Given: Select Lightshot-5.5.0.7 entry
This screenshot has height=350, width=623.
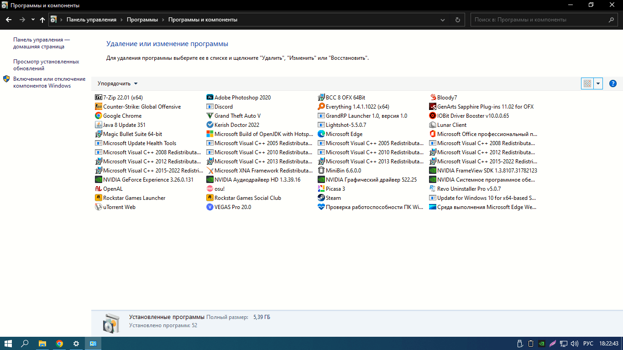Looking at the screenshot, I should pos(342,125).
